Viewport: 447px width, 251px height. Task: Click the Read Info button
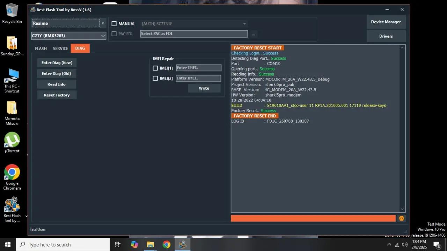[57, 84]
